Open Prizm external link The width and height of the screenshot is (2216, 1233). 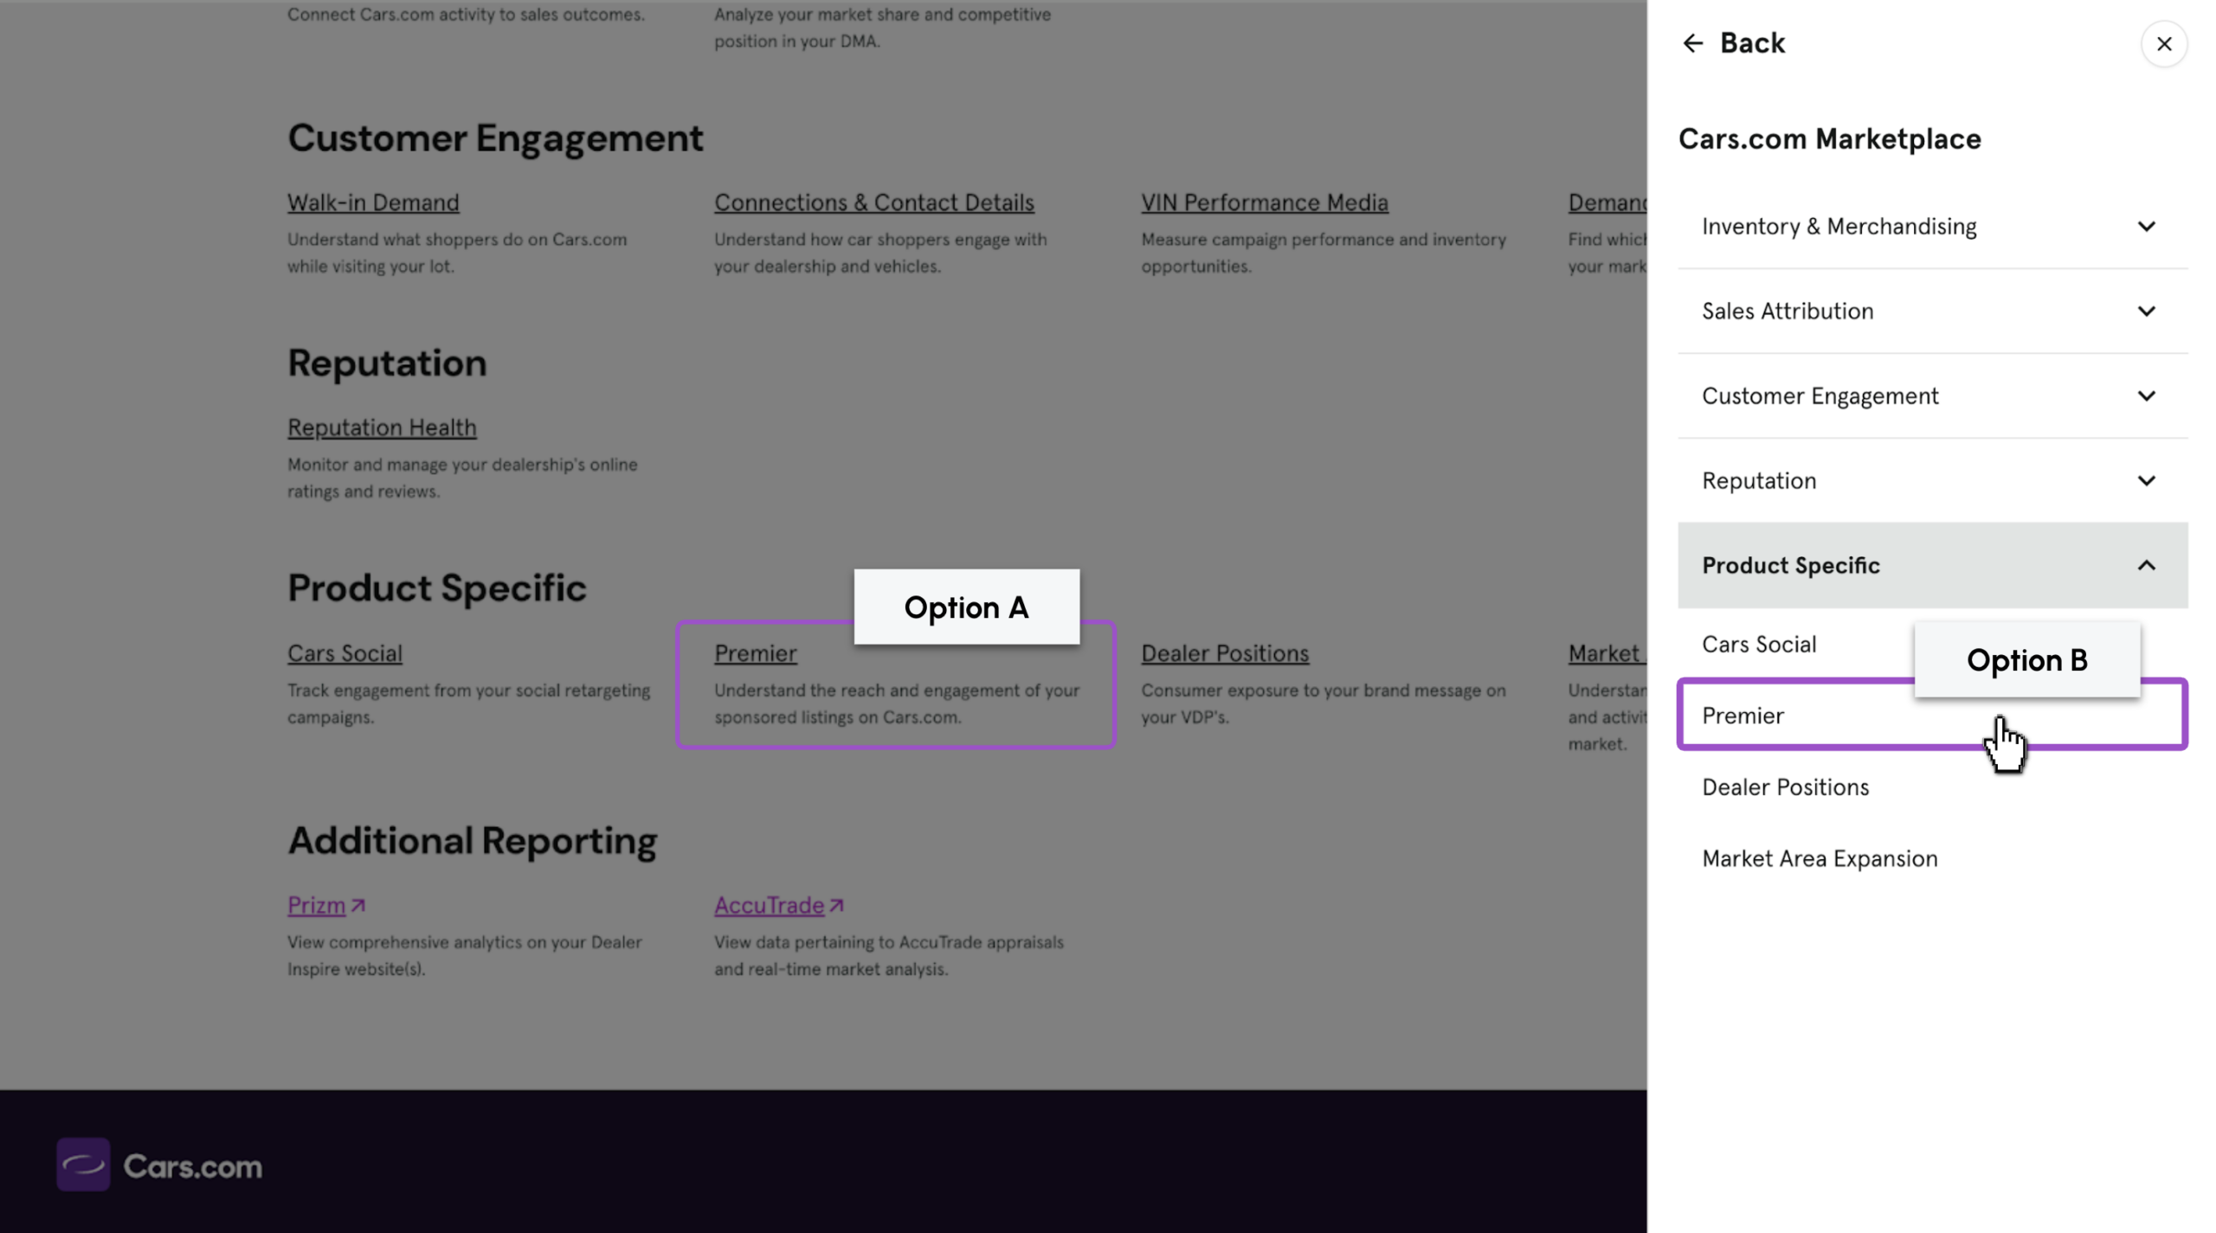pos(326,905)
